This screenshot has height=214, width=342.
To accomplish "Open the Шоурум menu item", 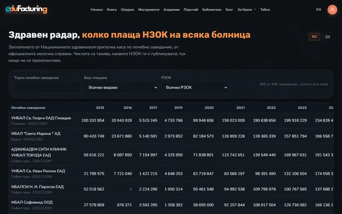I will tap(127, 9).
